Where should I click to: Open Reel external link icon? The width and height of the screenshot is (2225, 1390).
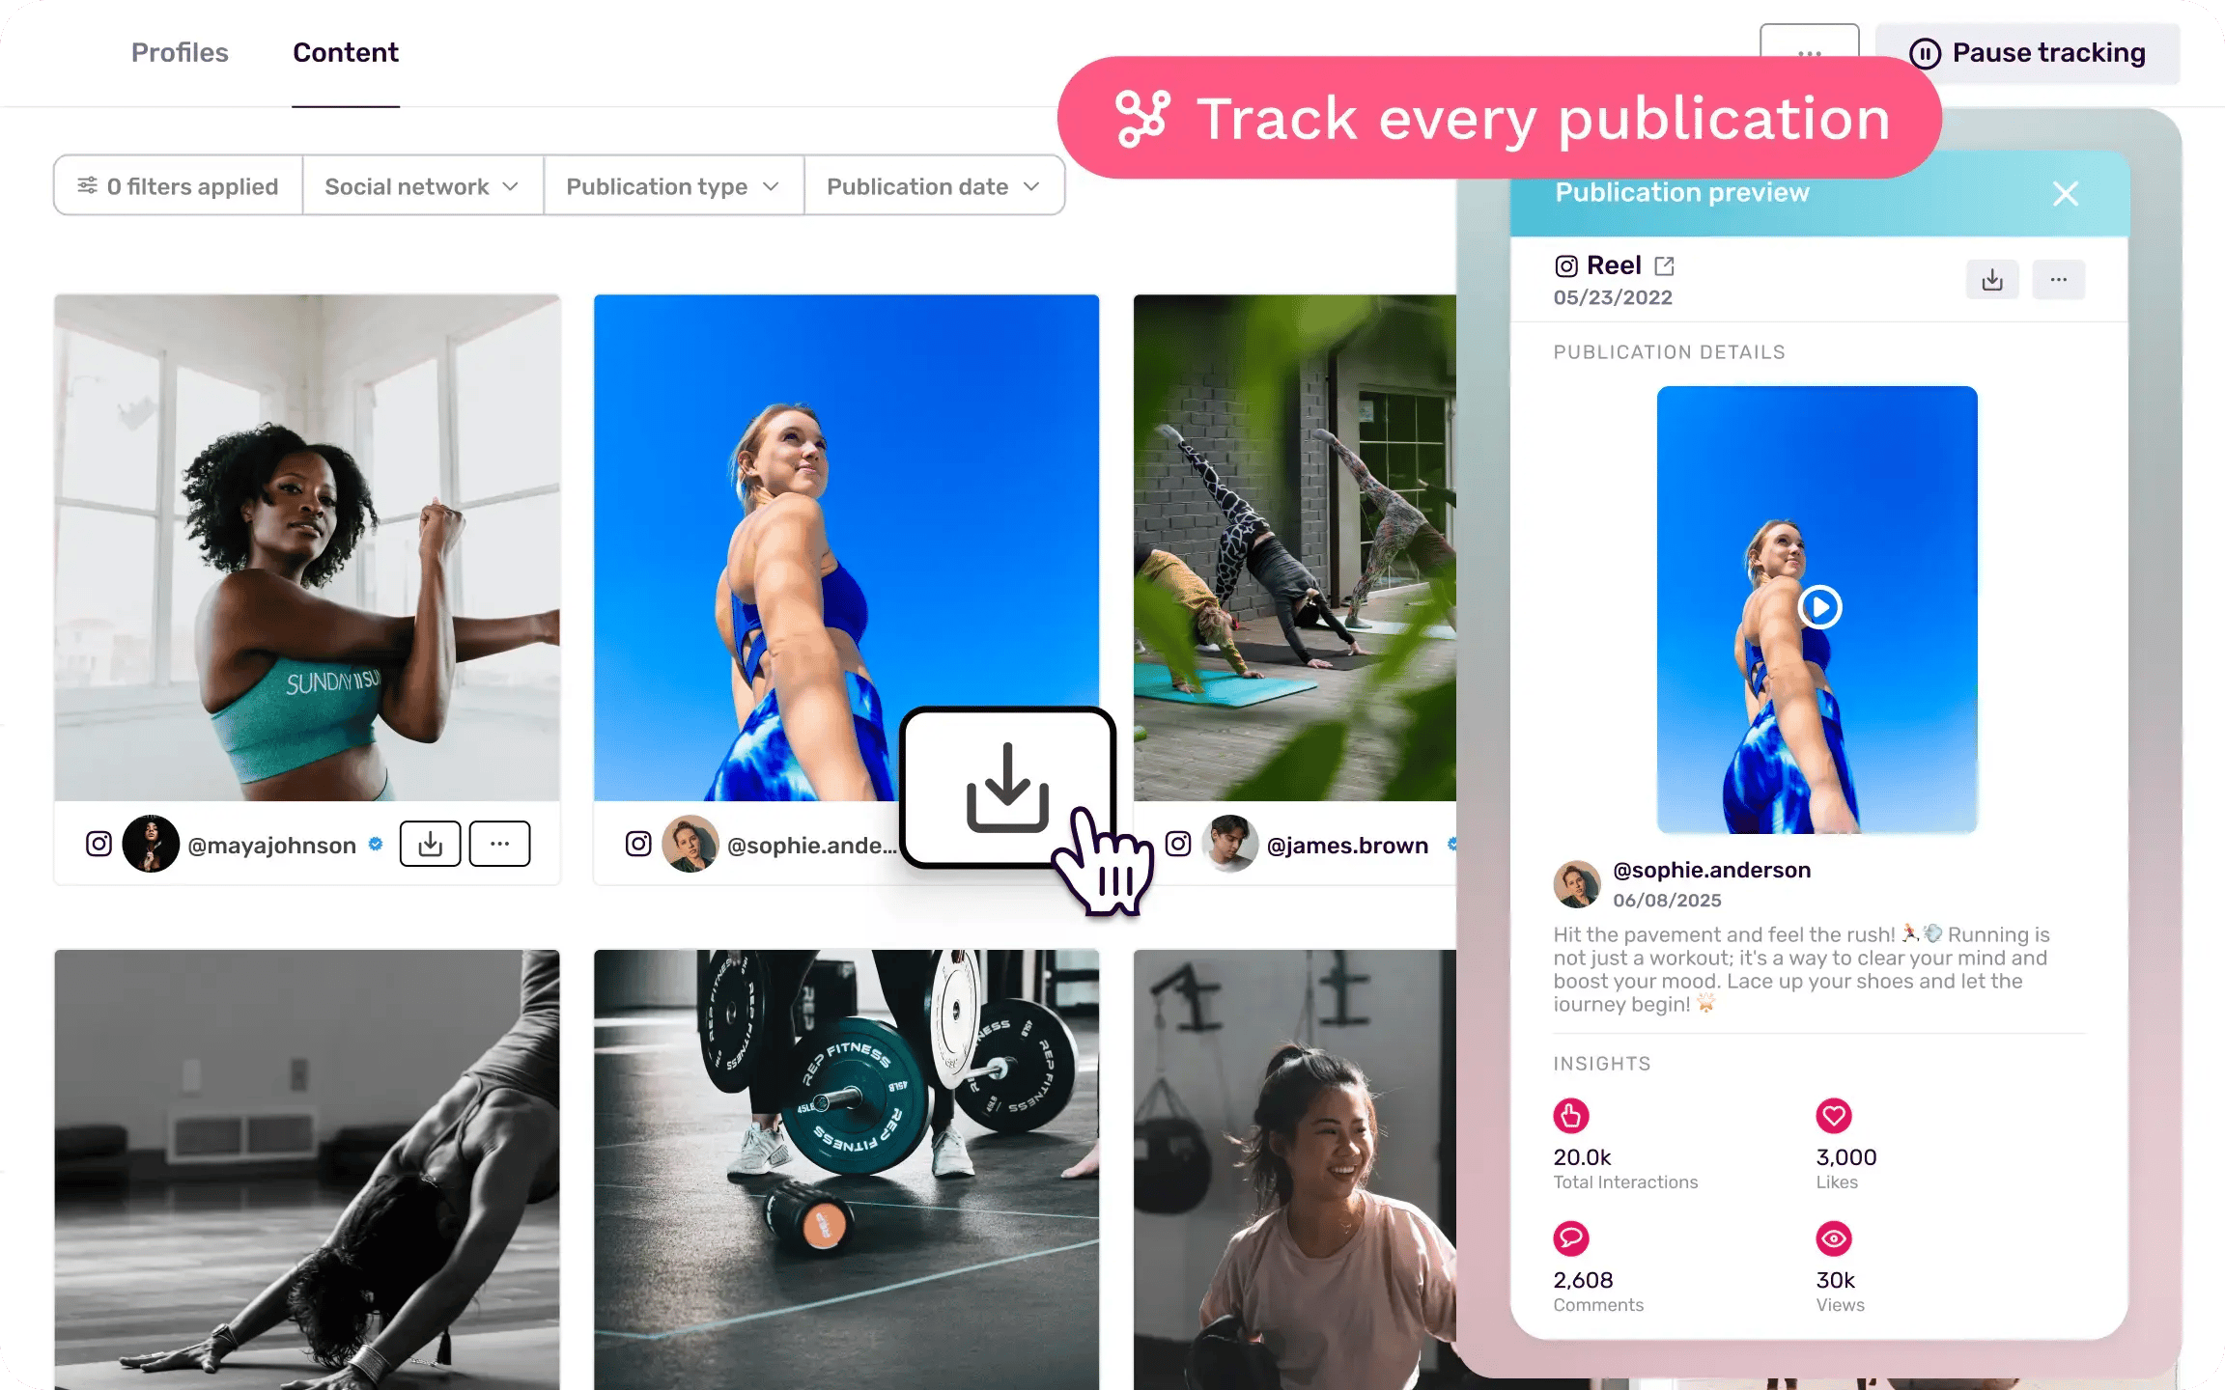1664,265
